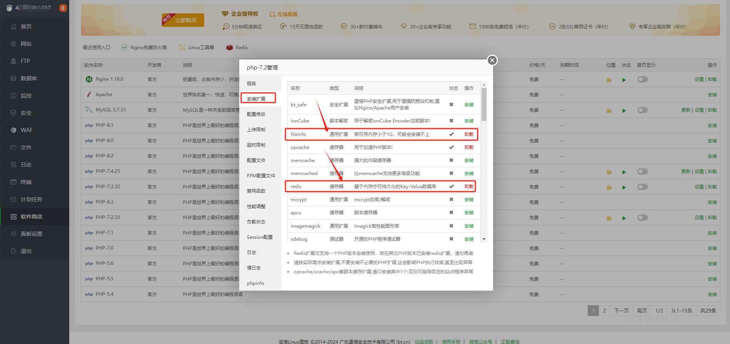Viewport: 730px width, 344px height.
Task: Click the PHP-7.3.32 green play status icon
Action: click(x=624, y=187)
